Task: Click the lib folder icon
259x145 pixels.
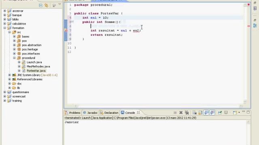Action: point(14,88)
